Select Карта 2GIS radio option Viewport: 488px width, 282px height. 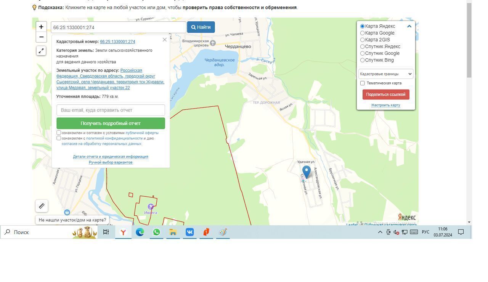pos(363,40)
